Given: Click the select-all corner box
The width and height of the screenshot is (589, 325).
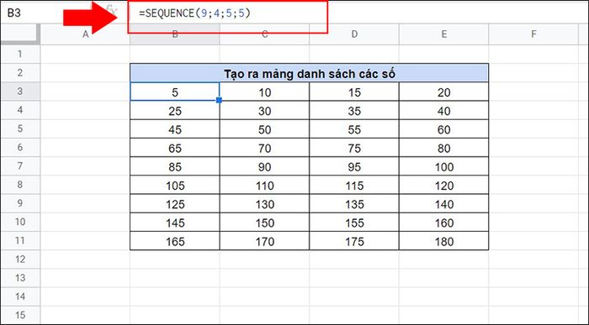Looking at the screenshot, I should point(20,34).
